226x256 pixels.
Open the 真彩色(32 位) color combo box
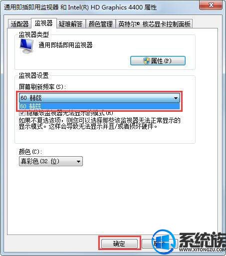click(51, 161)
